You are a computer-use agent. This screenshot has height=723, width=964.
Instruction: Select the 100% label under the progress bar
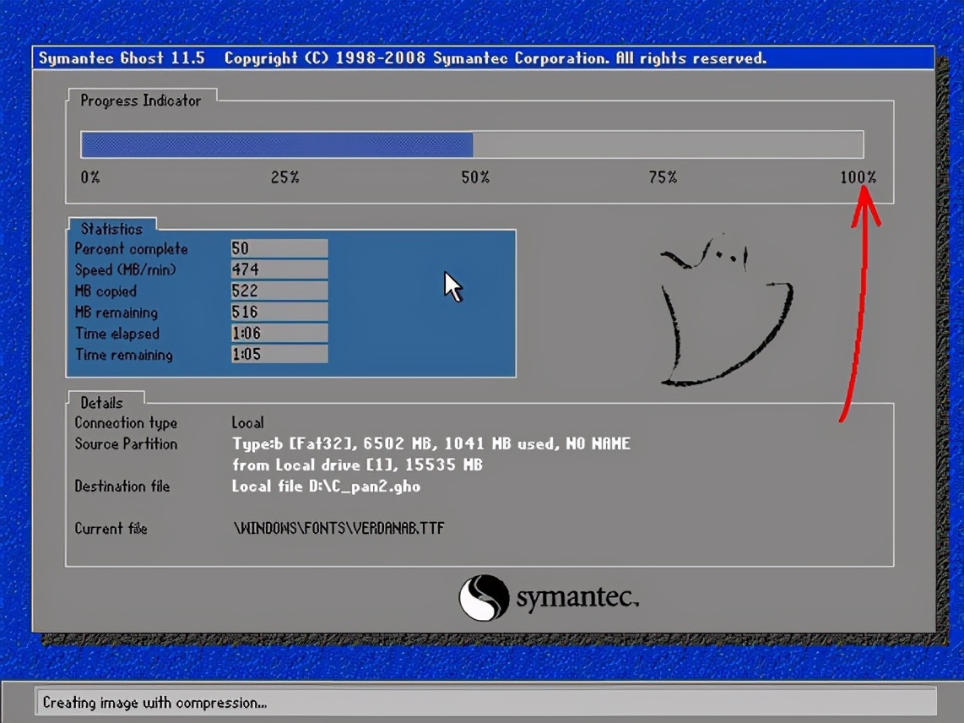tap(858, 177)
